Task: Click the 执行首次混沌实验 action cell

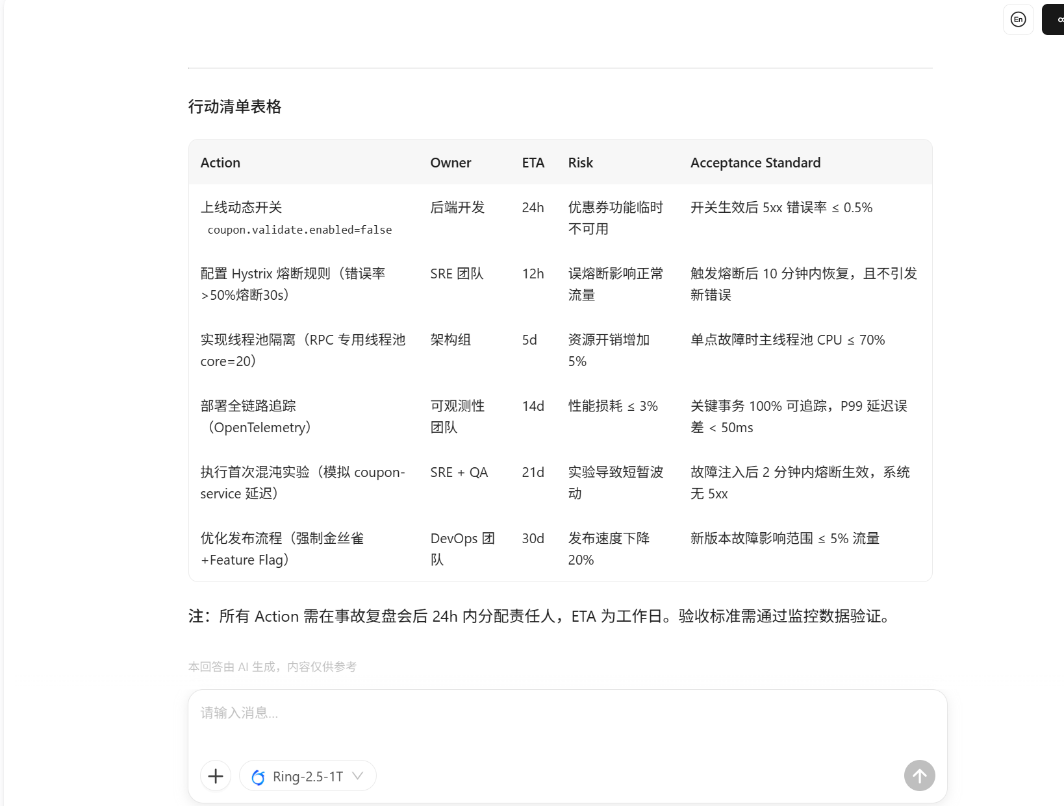Action: [302, 483]
